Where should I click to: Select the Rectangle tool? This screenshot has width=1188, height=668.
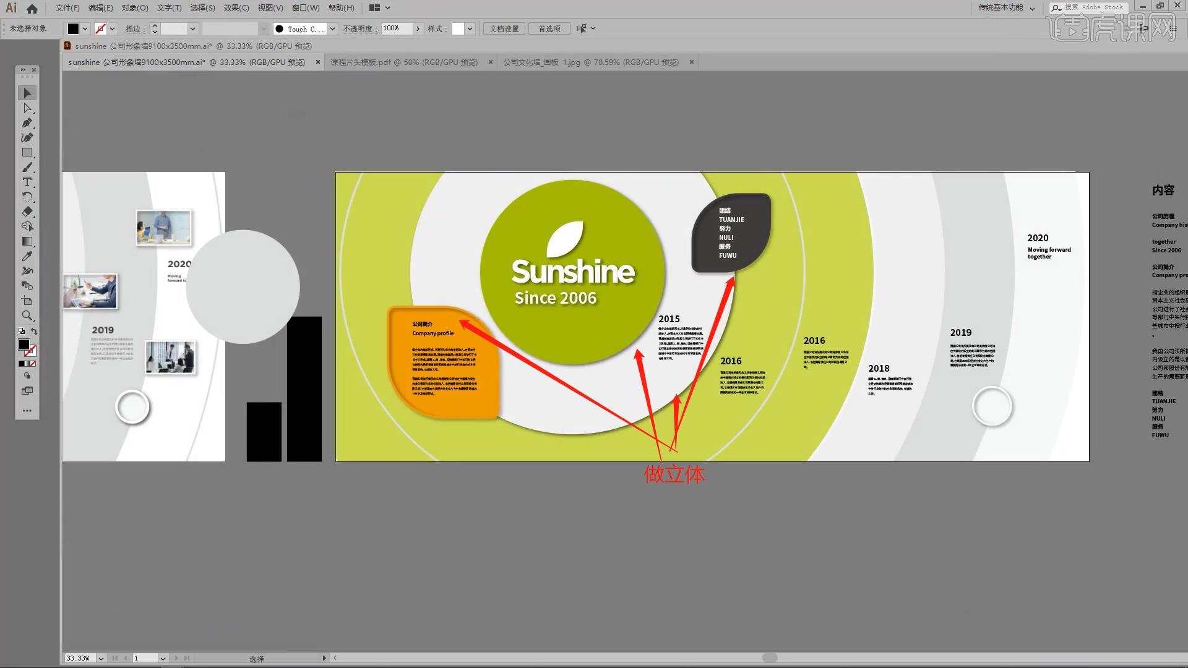(27, 153)
